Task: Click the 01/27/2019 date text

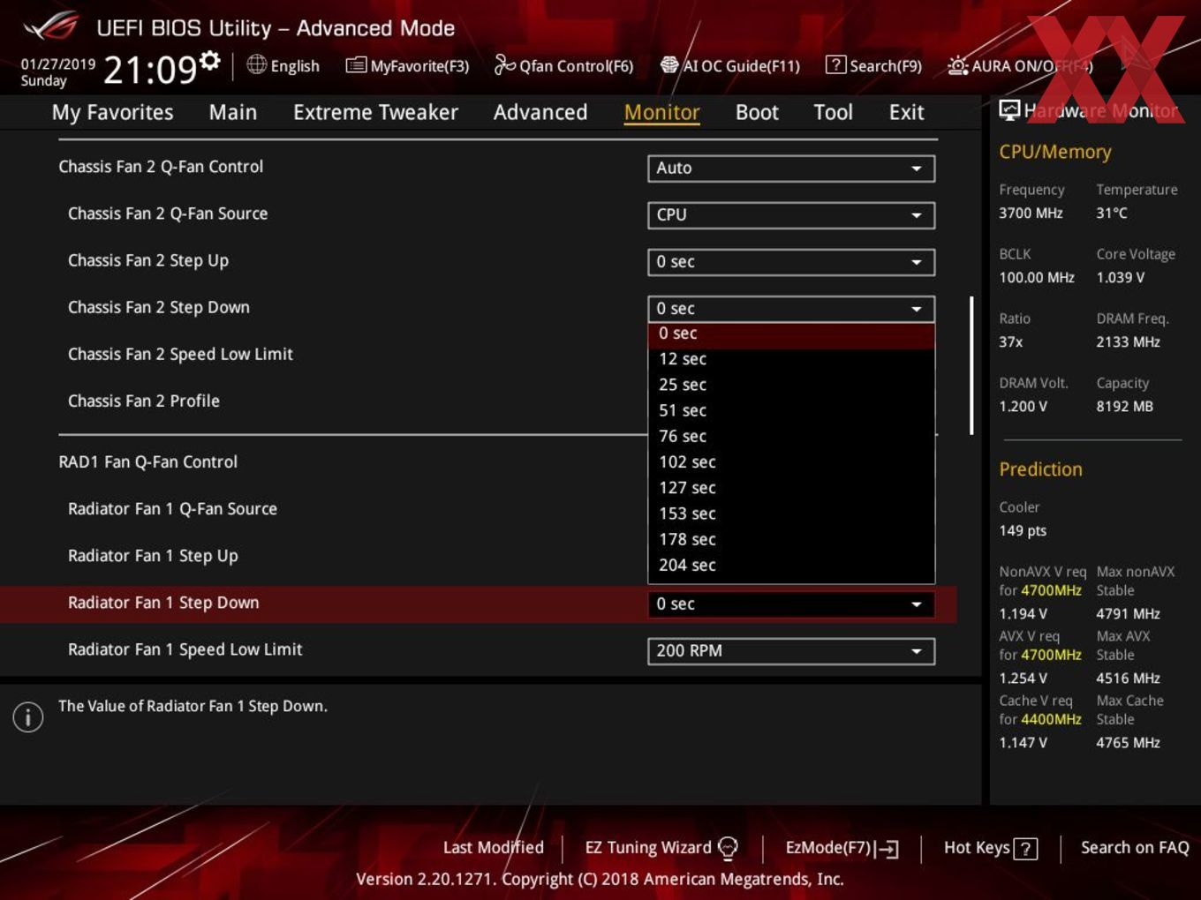Action: coord(58,64)
